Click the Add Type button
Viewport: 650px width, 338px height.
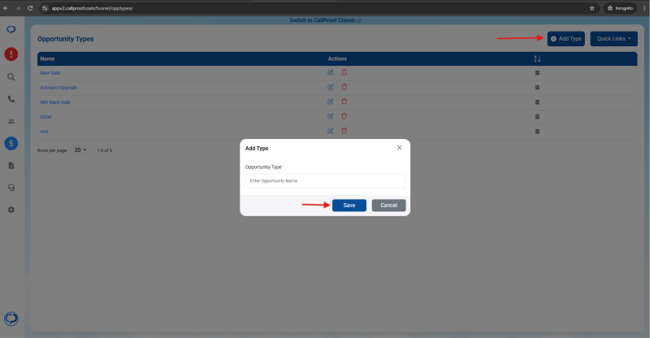[x=565, y=38]
